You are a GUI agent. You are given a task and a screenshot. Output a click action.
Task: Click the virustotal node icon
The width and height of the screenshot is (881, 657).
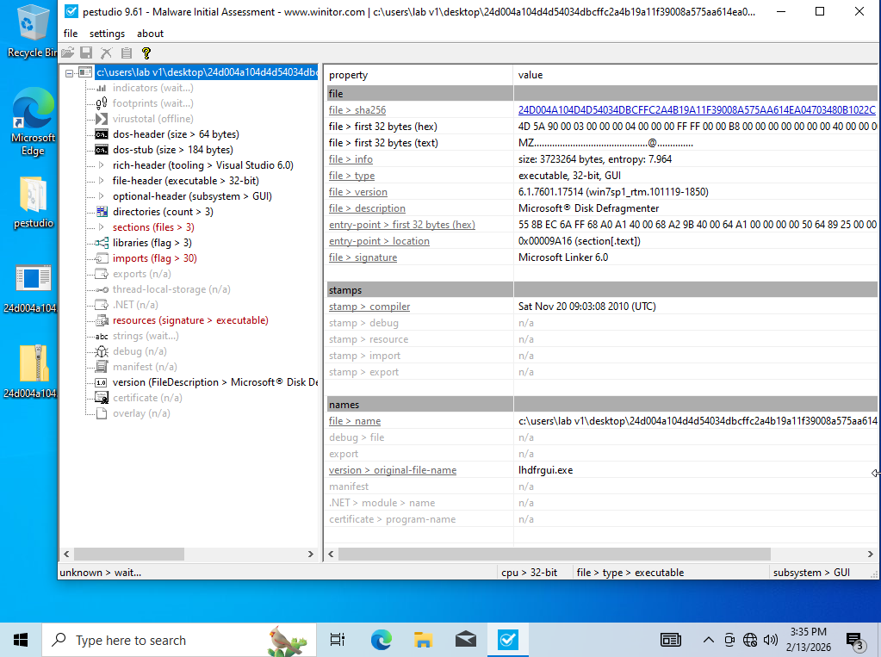click(102, 119)
